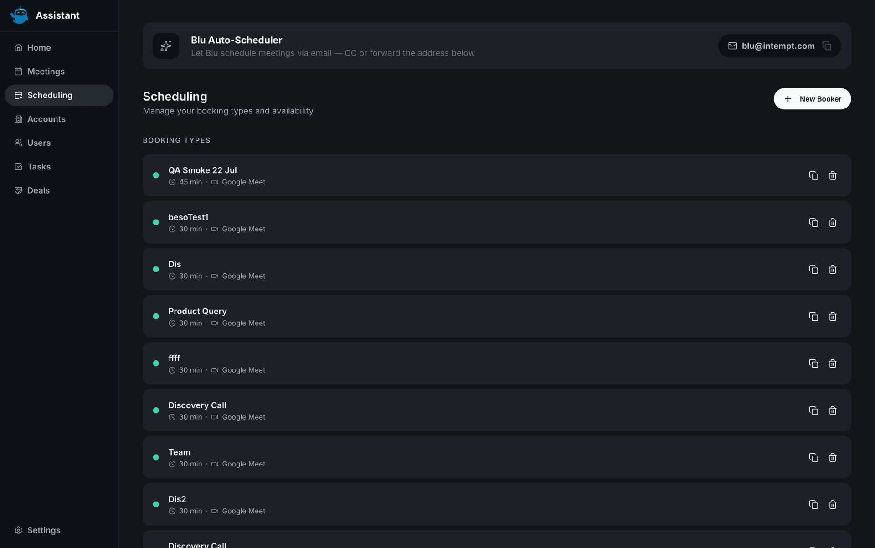
Task: Copy the Team booking type
Action: tap(813, 457)
